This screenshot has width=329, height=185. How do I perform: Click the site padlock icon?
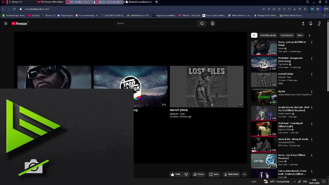pos(21,9)
